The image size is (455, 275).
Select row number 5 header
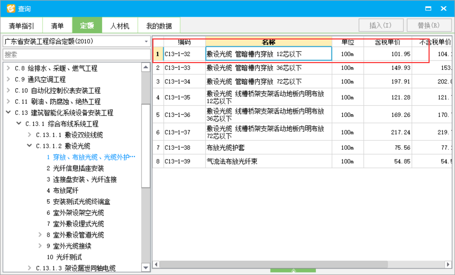point(158,115)
